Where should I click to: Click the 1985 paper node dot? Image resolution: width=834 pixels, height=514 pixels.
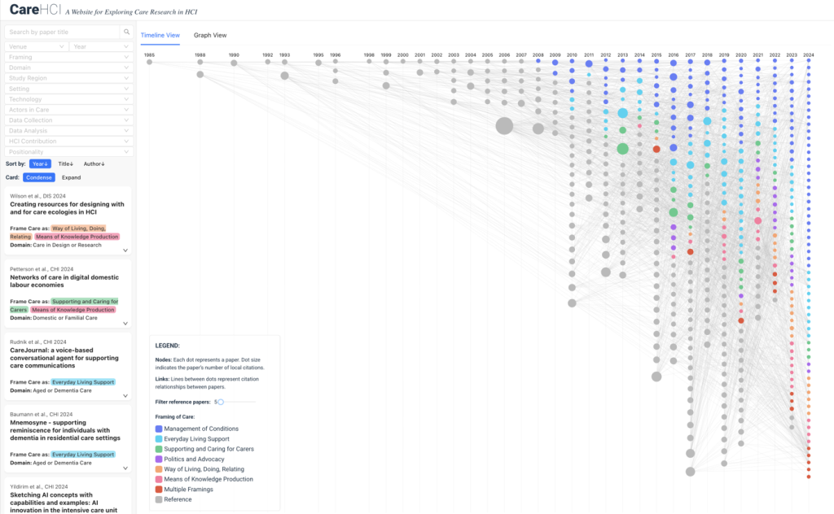(149, 62)
